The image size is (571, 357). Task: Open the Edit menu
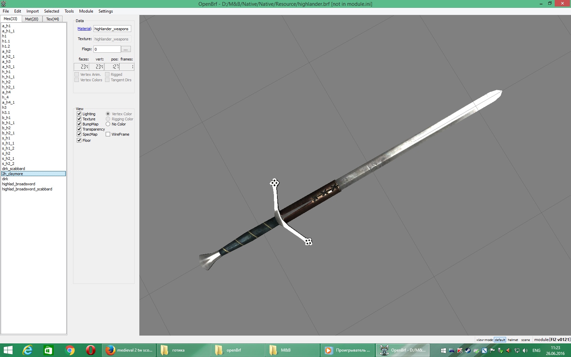click(18, 11)
